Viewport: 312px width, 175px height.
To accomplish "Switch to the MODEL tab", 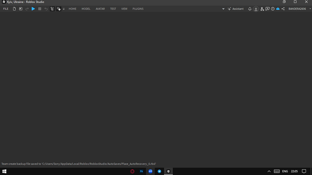I will coord(86,9).
